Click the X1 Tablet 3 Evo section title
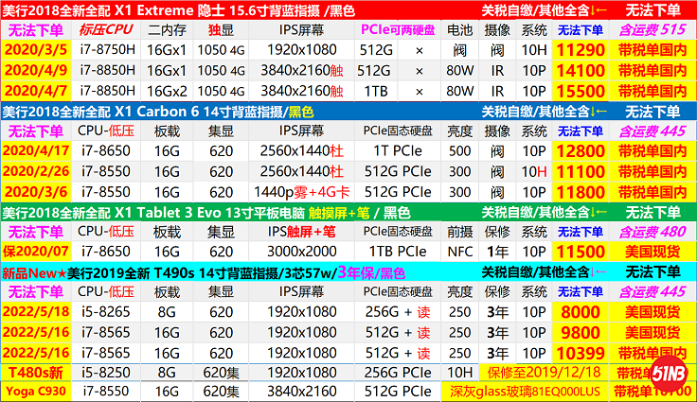The image size is (697, 402). [x=206, y=212]
